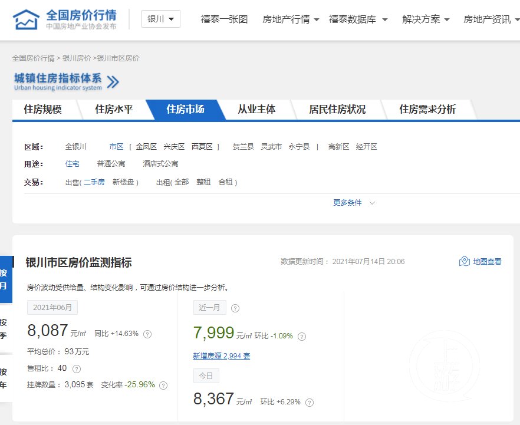
Task: Select 整租 under 出租 transaction filter
Action: [x=203, y=182]
